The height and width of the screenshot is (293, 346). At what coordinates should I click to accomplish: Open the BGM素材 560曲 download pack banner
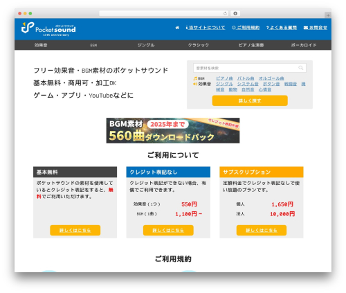[173, 130]
